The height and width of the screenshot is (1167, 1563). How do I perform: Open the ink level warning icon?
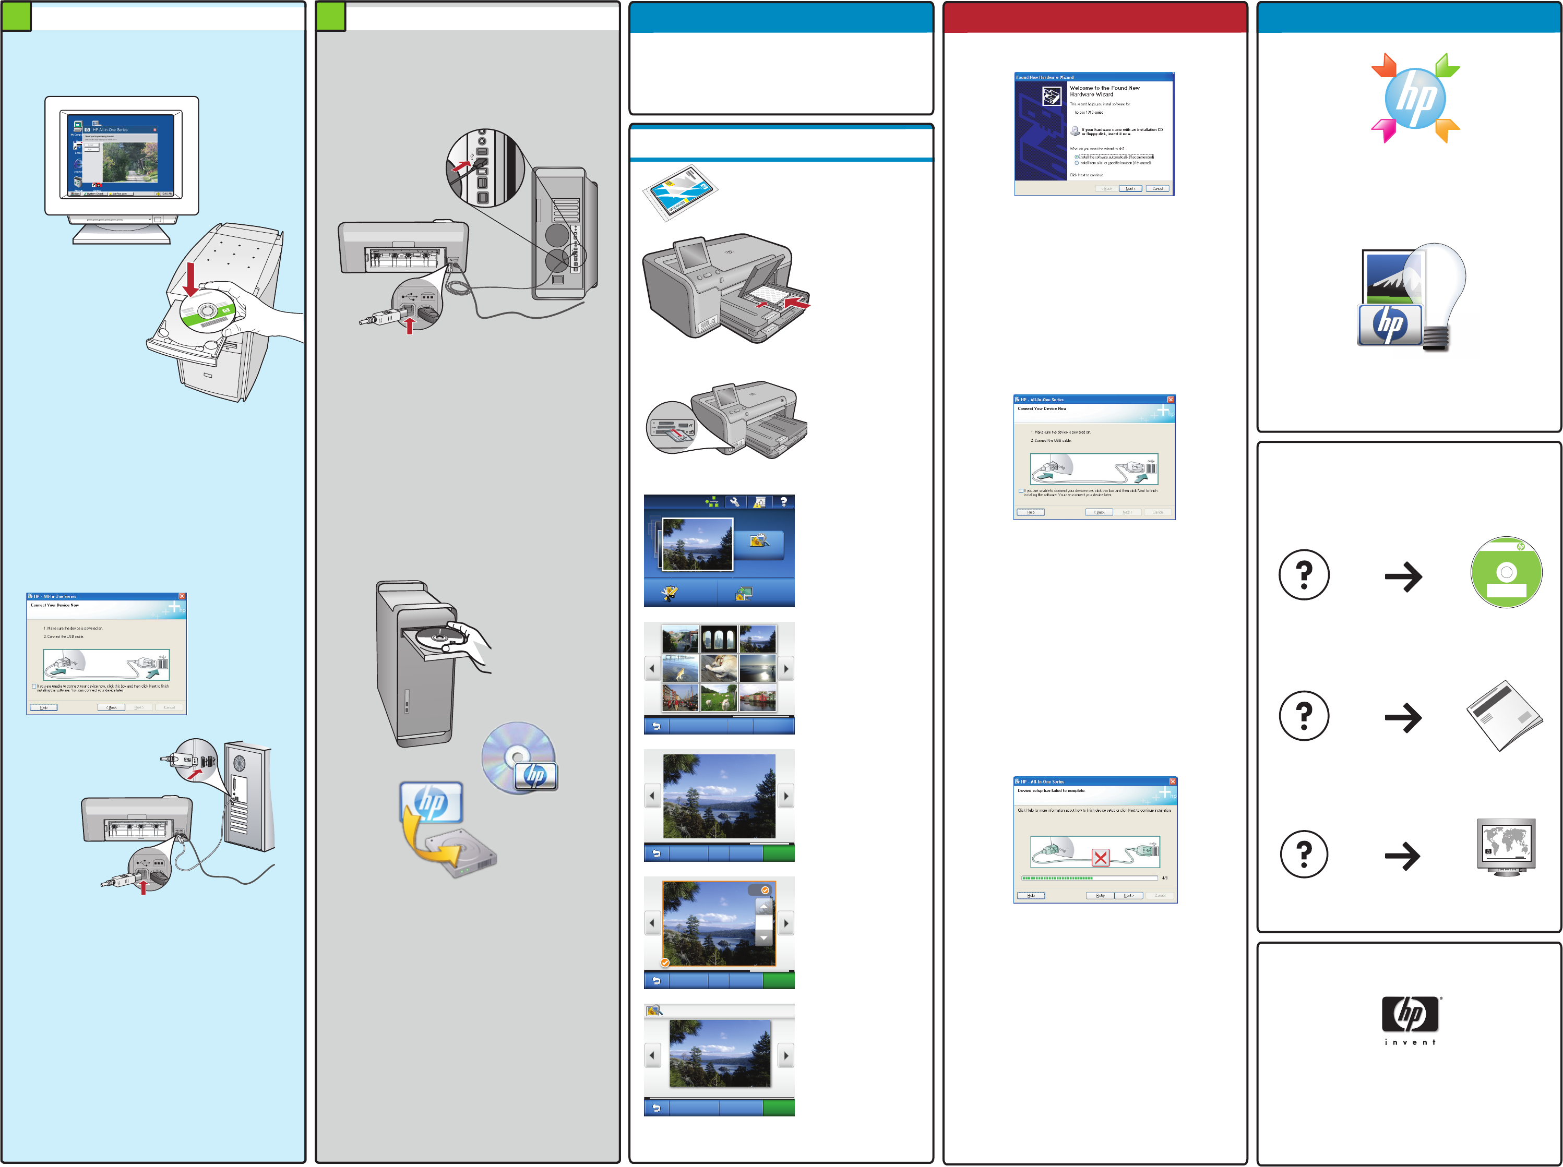(x=760, y=502)
